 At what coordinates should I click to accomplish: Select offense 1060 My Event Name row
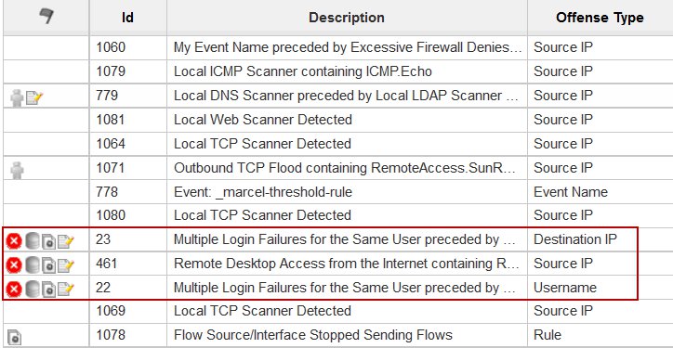[338, 47]
